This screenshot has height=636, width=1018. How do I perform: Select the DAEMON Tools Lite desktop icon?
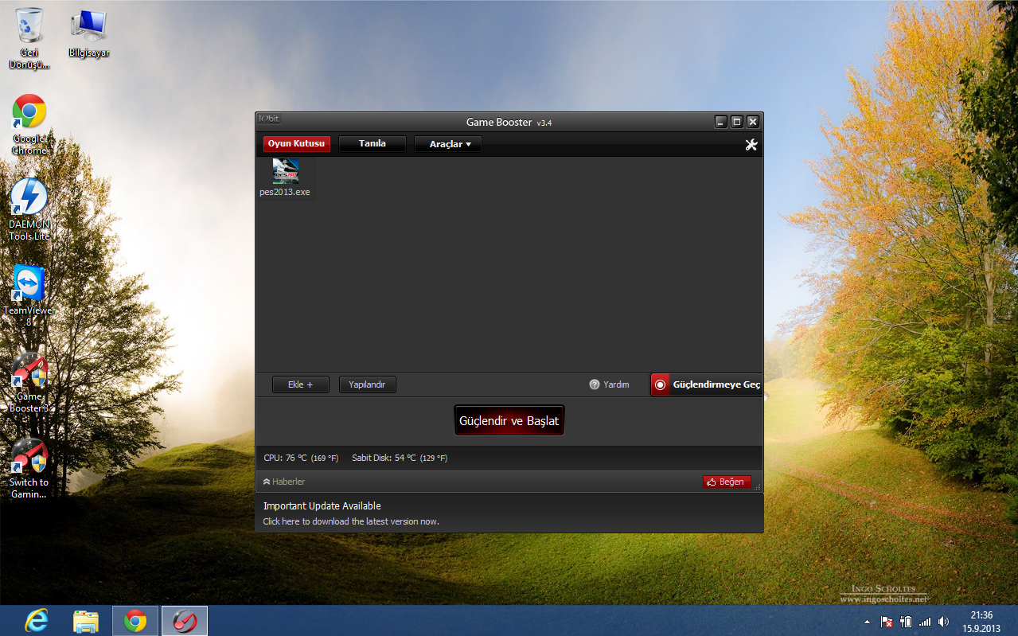(x=29, y=209)
